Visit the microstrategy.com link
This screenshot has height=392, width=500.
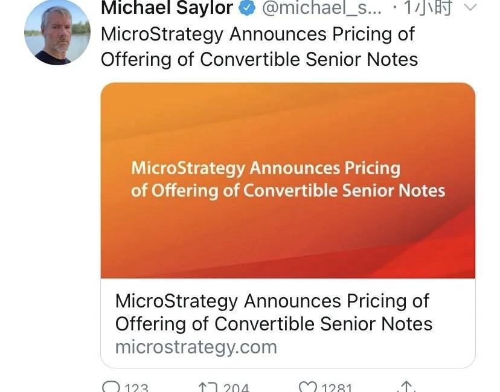click(196, 347)
